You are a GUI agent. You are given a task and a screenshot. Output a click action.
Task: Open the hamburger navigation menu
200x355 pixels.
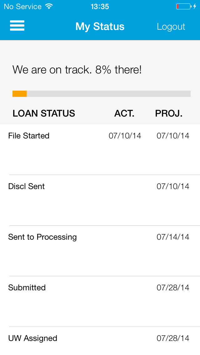coord(17,26)
